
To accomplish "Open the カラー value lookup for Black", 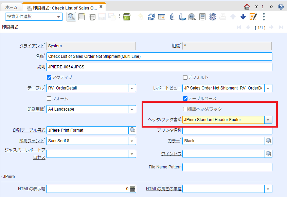I will coord(268,141).
